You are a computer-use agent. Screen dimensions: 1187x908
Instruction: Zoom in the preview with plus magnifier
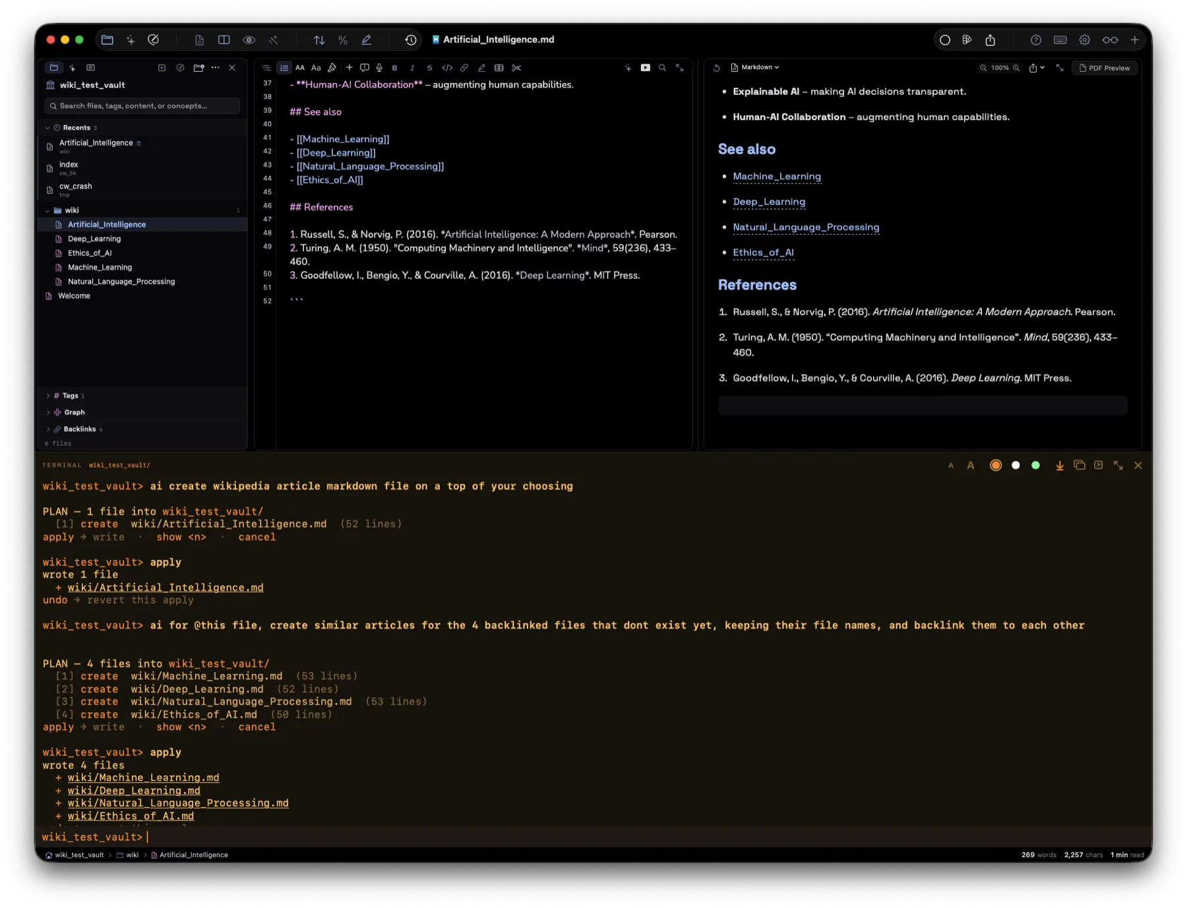coord(1016,68)
